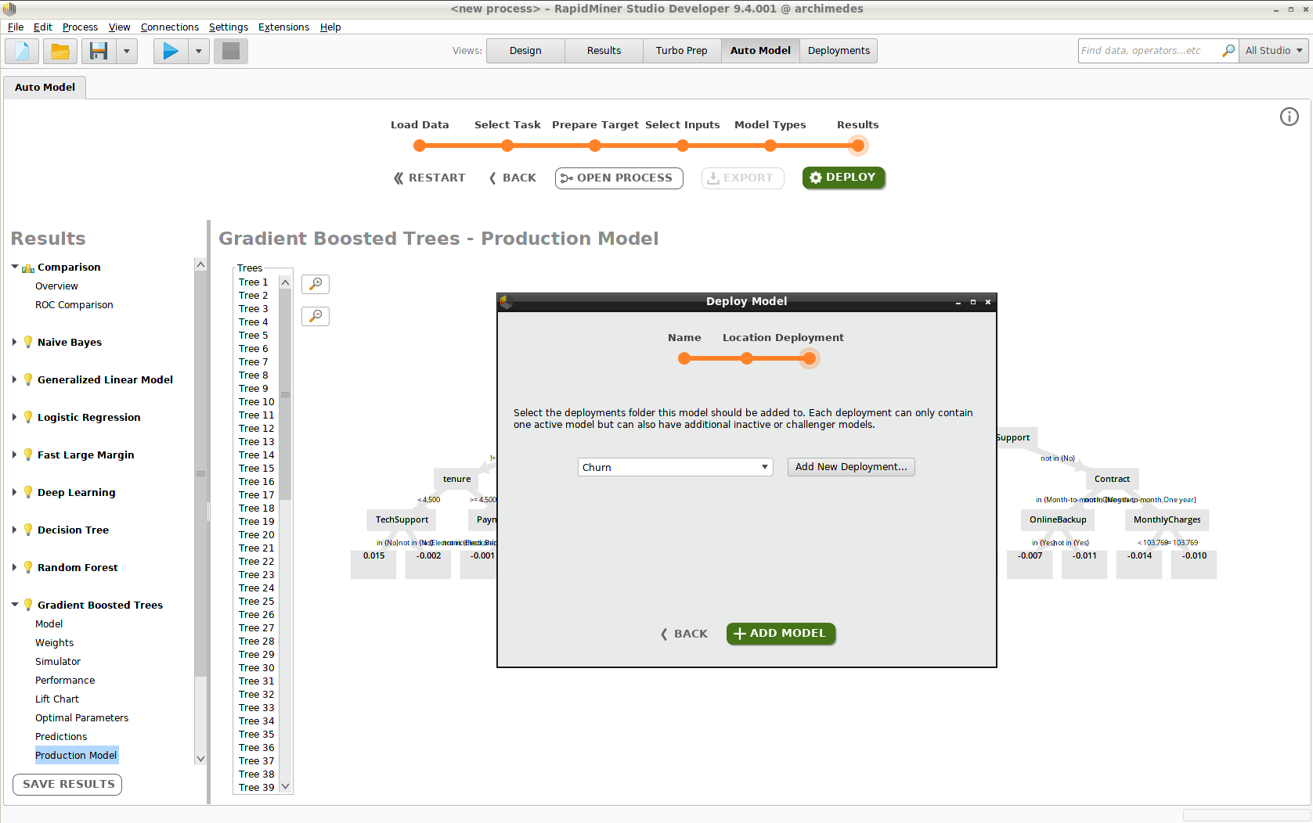The image size is (1313, 823).
Task: Run process with the play icon
Action: coord(171,51)
